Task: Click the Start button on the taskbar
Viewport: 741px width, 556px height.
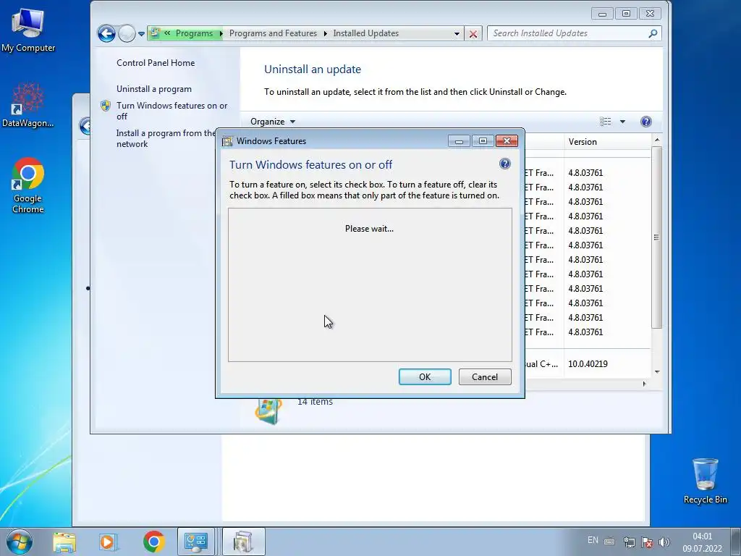Action: coord(20,542)
